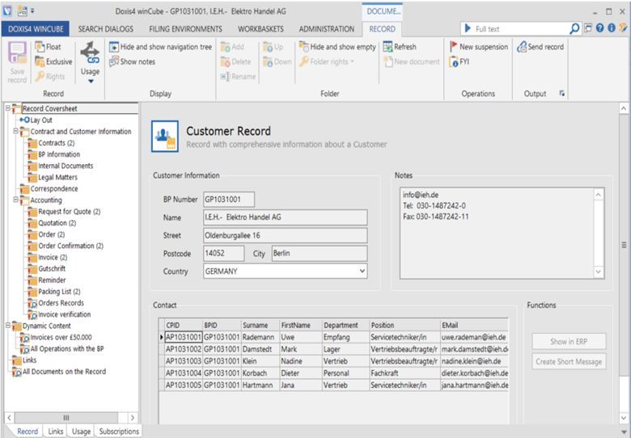Click the FYI operation icon
Screen dimensions: 631x438
454,61
